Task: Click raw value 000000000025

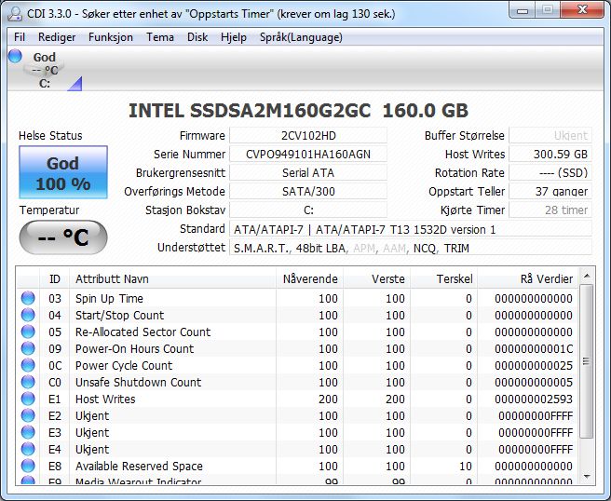Action: [534, 365]
